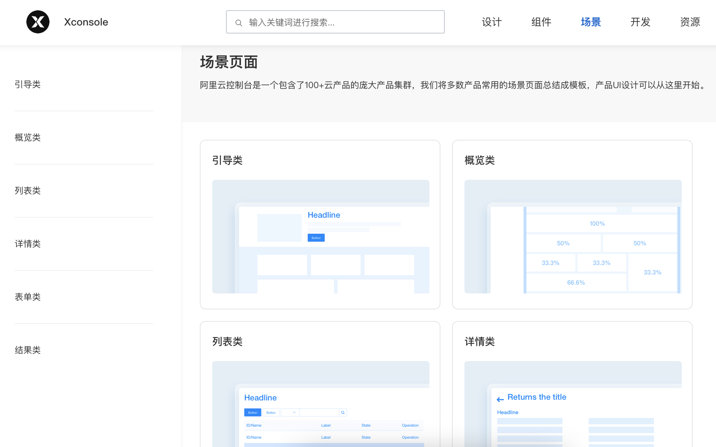Open 列表类 from the sidebar
Screen dimensions: 716x447
pyautogui.click(x=28, y=191)
